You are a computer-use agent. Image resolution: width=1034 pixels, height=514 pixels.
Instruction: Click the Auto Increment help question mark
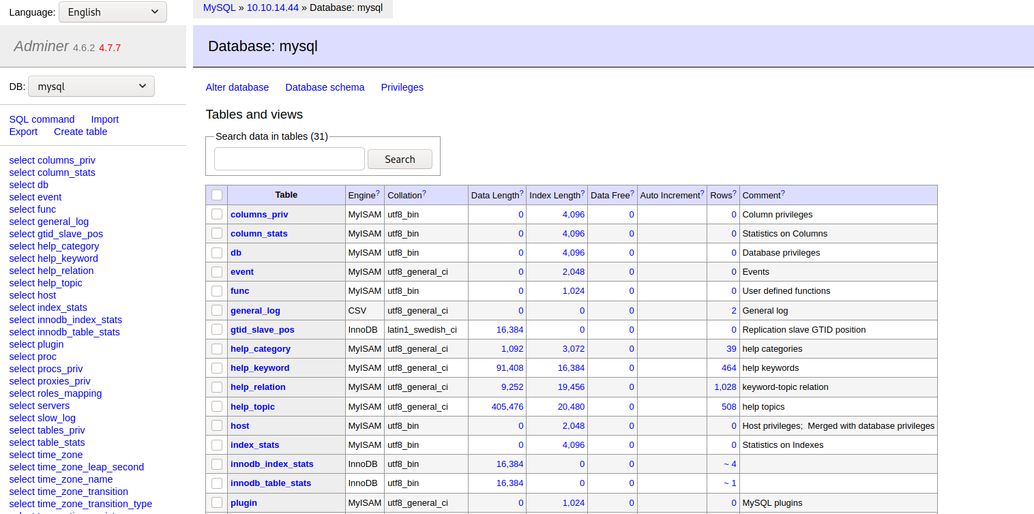click(x=703, y=193)
